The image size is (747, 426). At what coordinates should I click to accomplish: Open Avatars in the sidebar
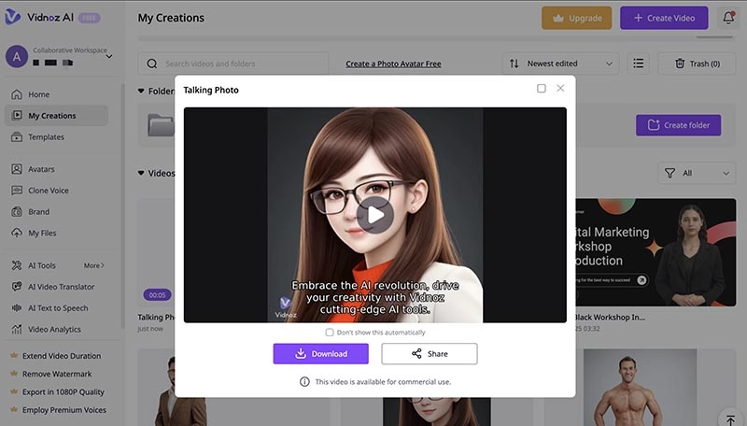coord(41,169)
